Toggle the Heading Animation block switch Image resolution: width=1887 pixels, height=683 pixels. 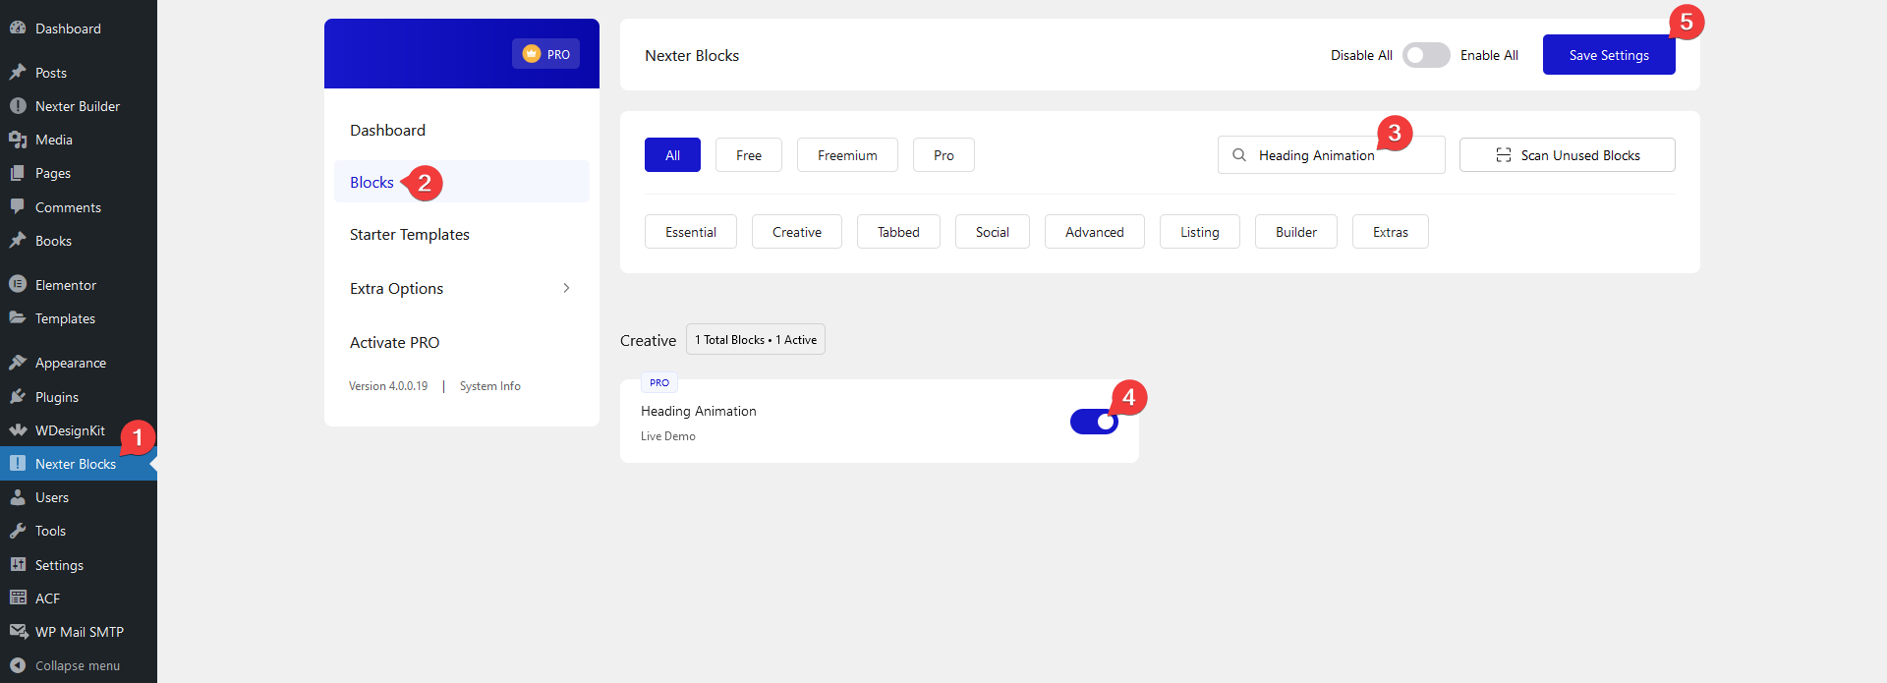tap(1094, 422)
